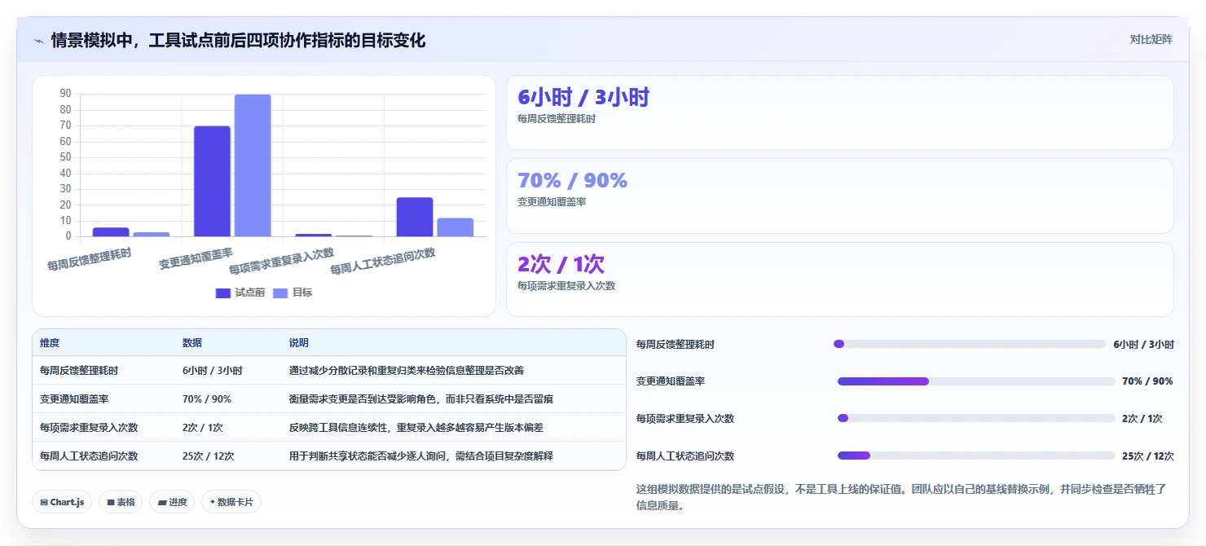Screen dimensions: 1206x546
Task: Click progress value 25次 / 12次 on right
Action: point(1148,456)
